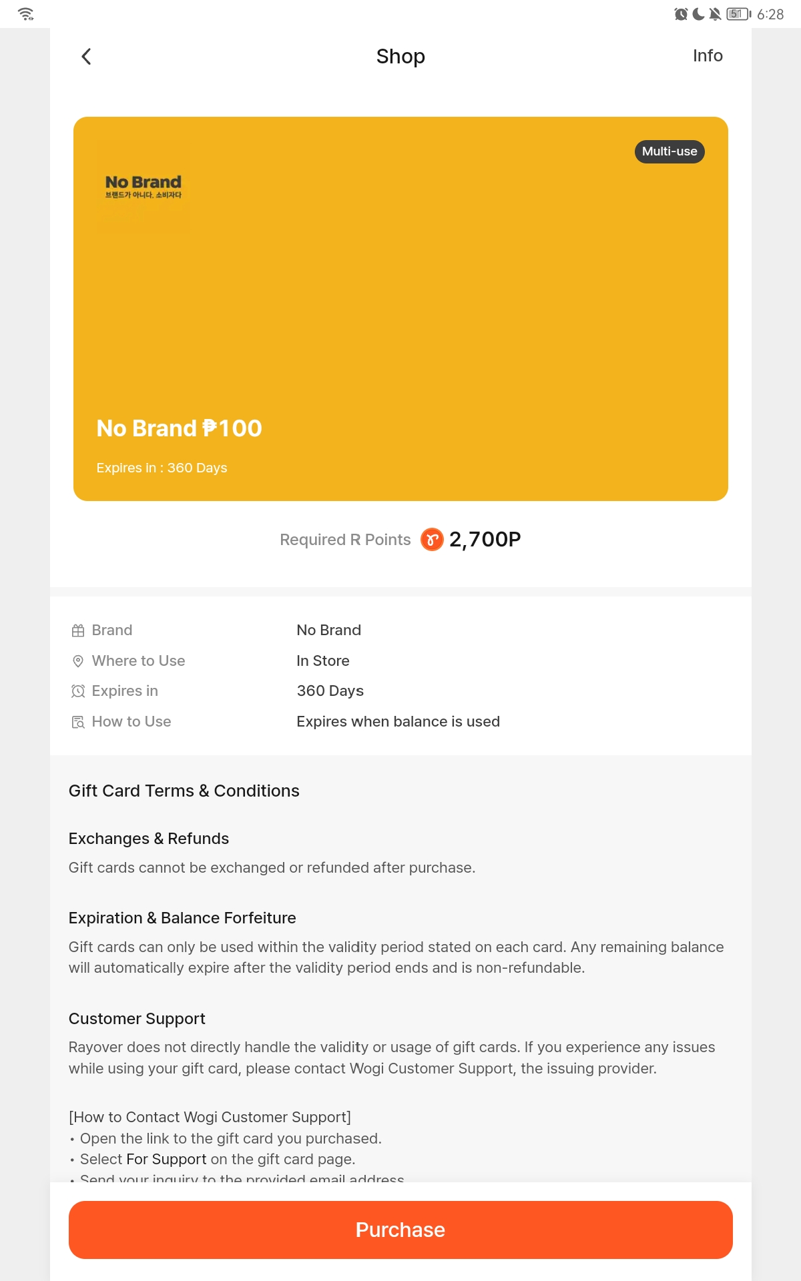The image size is (801, 1281).
Task: Open the Info page
Action: tap(708, 56)
